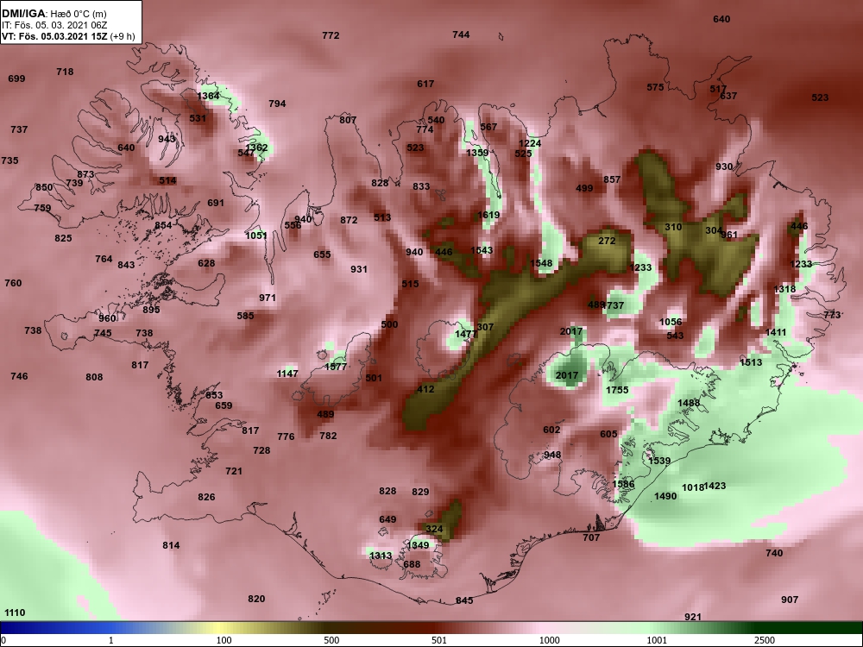863x647 pixels.
Task: Click the map value '1755'
Action: (617, 390)
